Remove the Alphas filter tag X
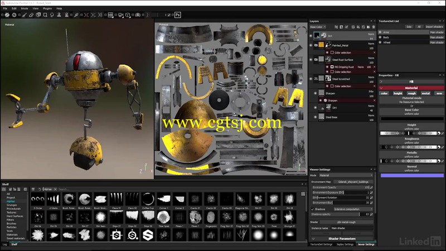 tap(55, 189)
